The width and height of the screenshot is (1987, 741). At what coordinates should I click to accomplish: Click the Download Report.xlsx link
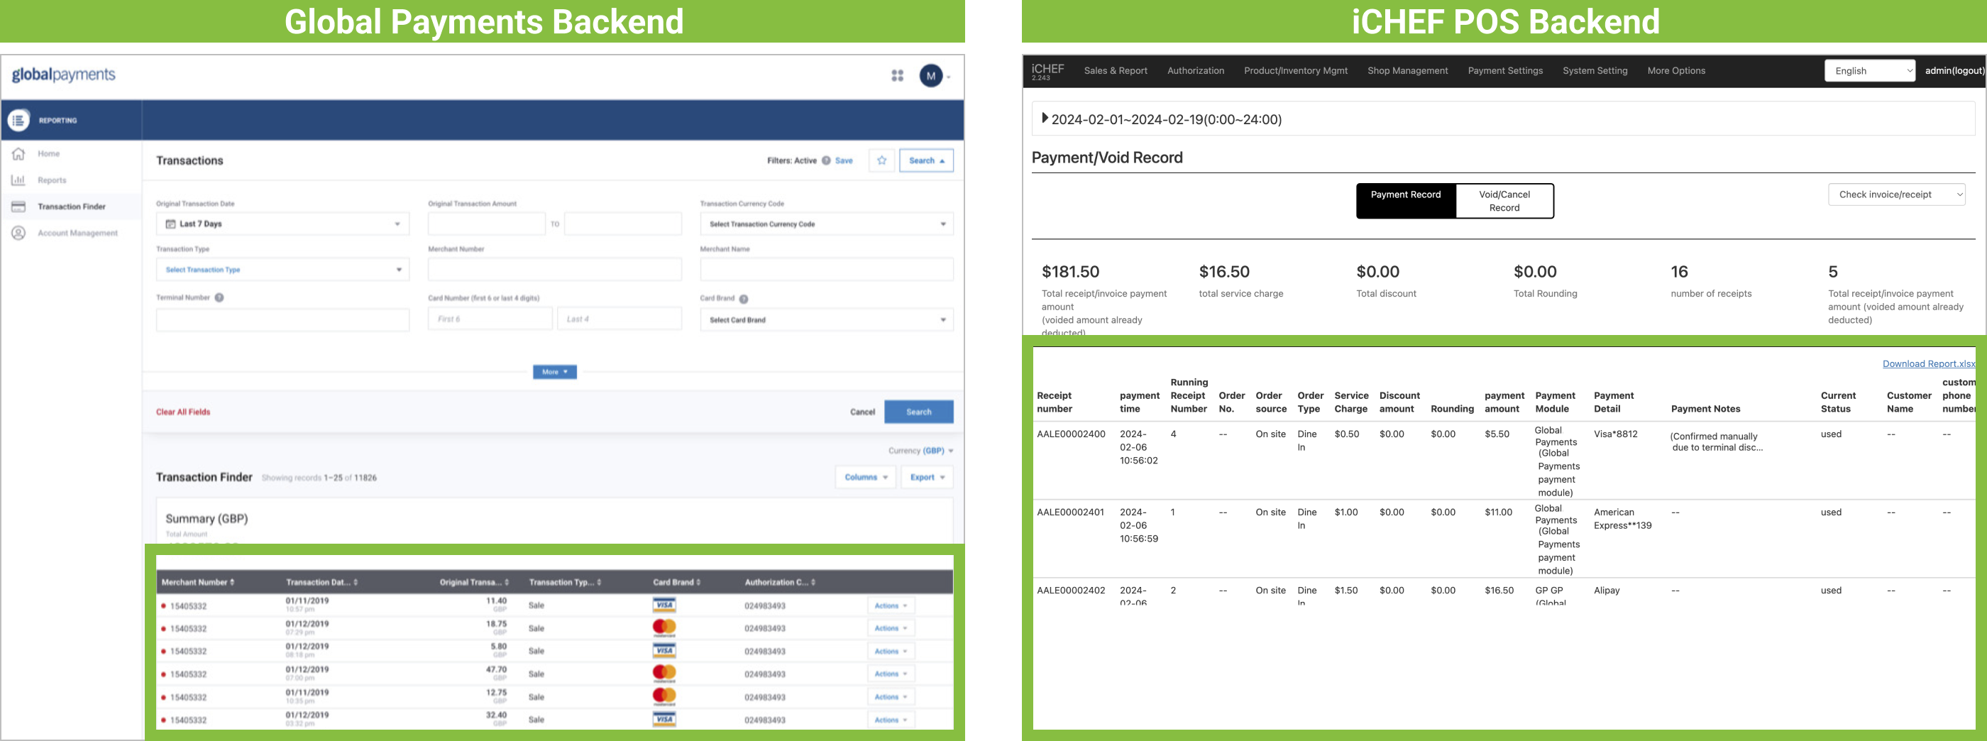coord(1928,363)
